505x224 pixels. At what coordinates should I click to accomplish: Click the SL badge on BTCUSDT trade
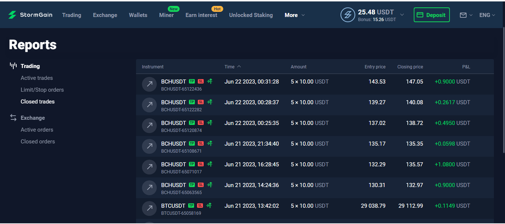[x=200, y=206]
